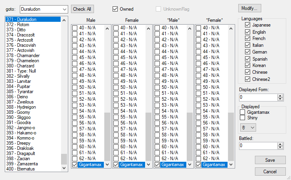Check 50 - N/A in *Male* column

point(157,87)
